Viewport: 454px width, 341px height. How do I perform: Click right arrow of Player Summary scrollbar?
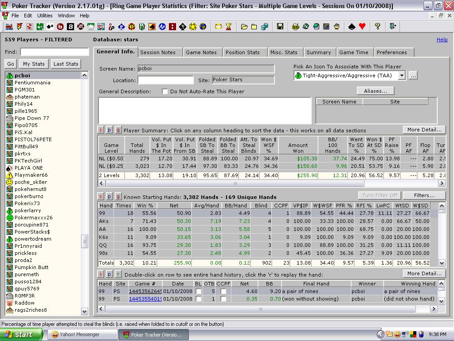click(x=442, y=183)
